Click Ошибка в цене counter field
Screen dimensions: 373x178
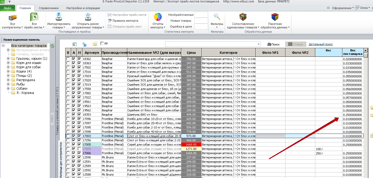[x=201, y=26]
